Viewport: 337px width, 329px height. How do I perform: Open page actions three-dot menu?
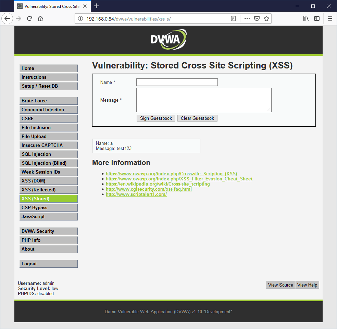point(247,18)
